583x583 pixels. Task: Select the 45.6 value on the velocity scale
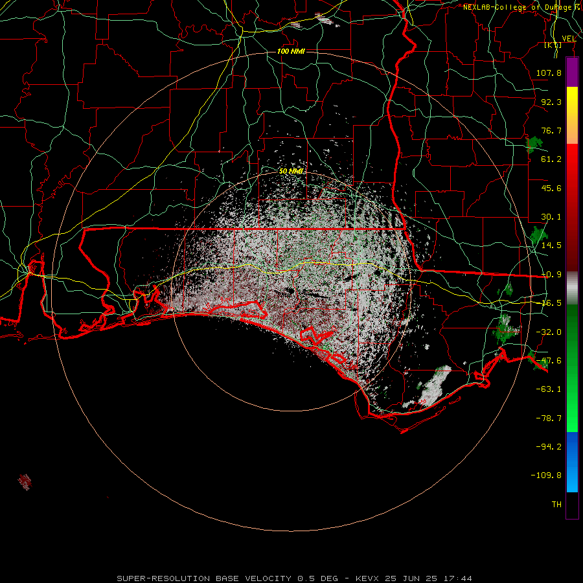coord(551,188)
